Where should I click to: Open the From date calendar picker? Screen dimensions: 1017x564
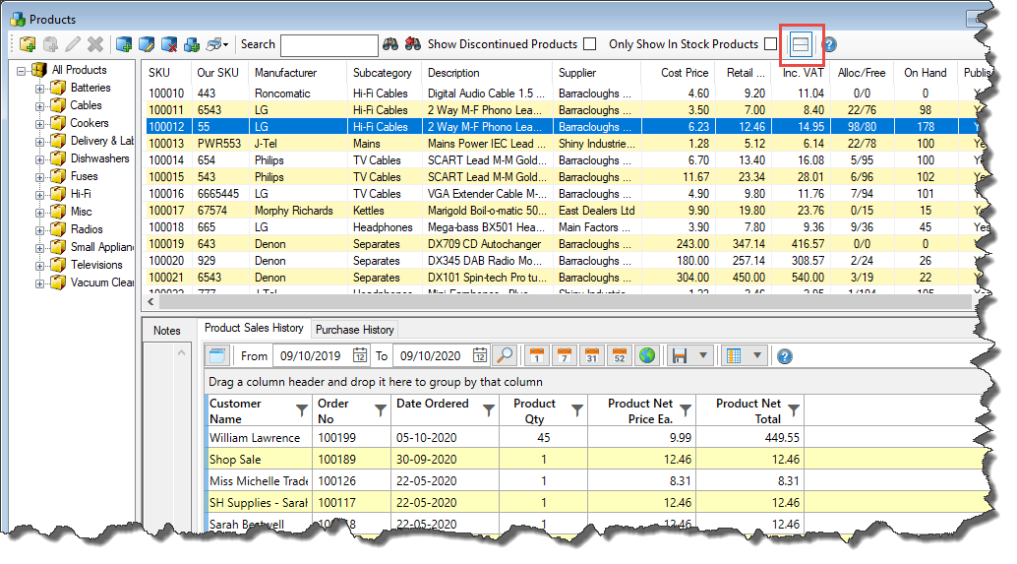[360, 355]
